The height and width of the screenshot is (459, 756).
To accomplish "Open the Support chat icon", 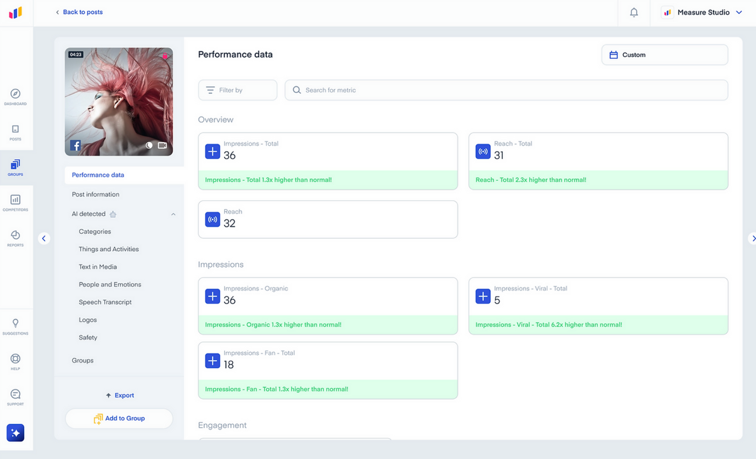I will coord(16,394).
